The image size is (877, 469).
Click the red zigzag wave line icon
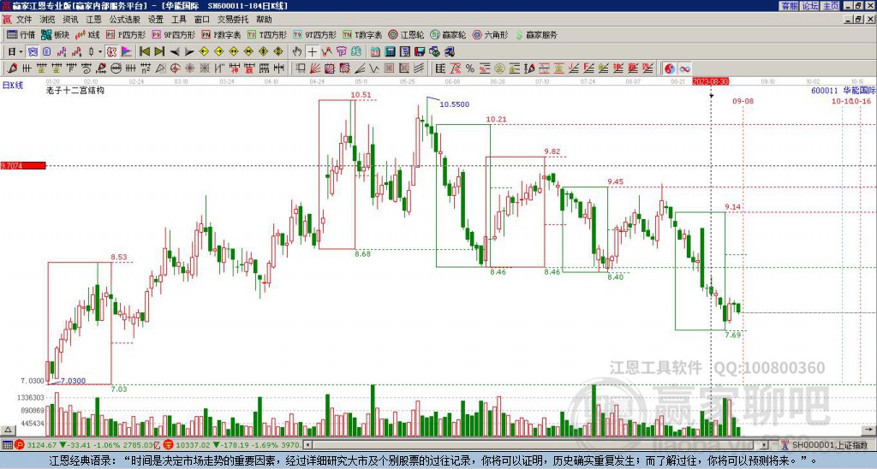click(326, 51)
